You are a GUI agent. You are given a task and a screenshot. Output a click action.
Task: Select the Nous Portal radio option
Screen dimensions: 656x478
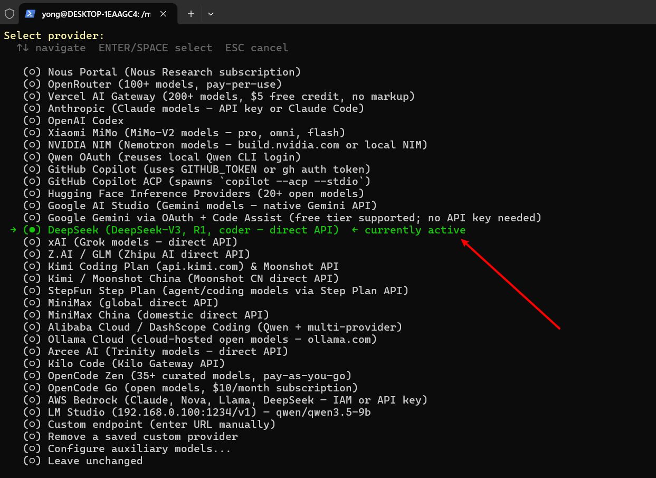click(x=32, y=72)
